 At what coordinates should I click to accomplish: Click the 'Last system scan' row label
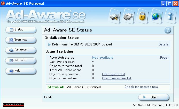pyautogui.click(x=62, y=62)
